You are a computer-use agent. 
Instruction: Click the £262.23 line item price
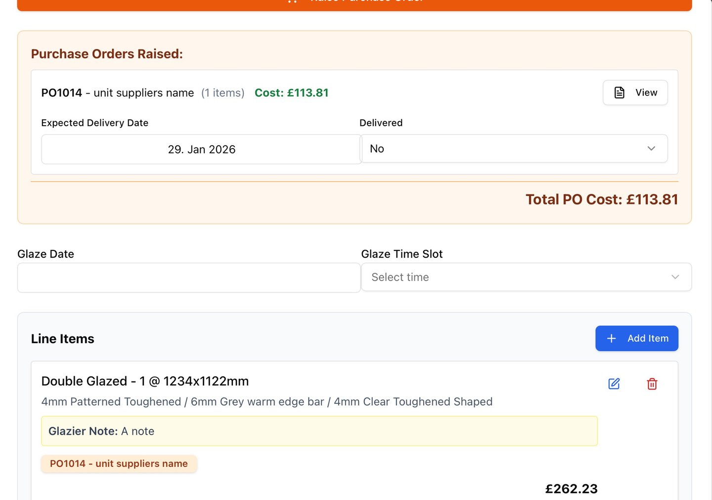pyautogui.click(x=571, y=489)
